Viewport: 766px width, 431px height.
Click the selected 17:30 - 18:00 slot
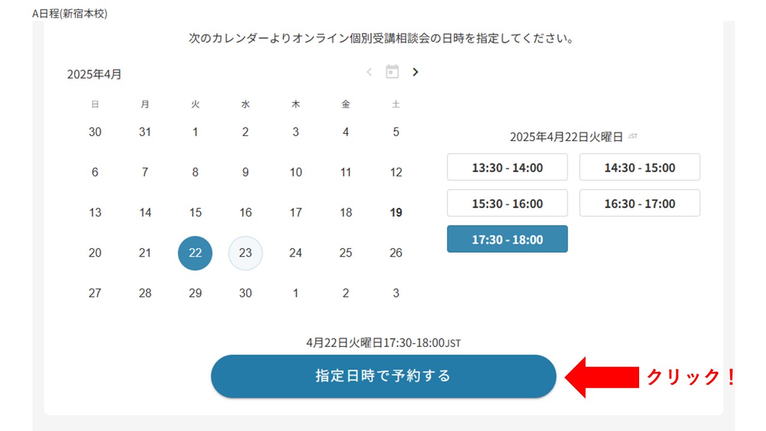tap(507, 239)
